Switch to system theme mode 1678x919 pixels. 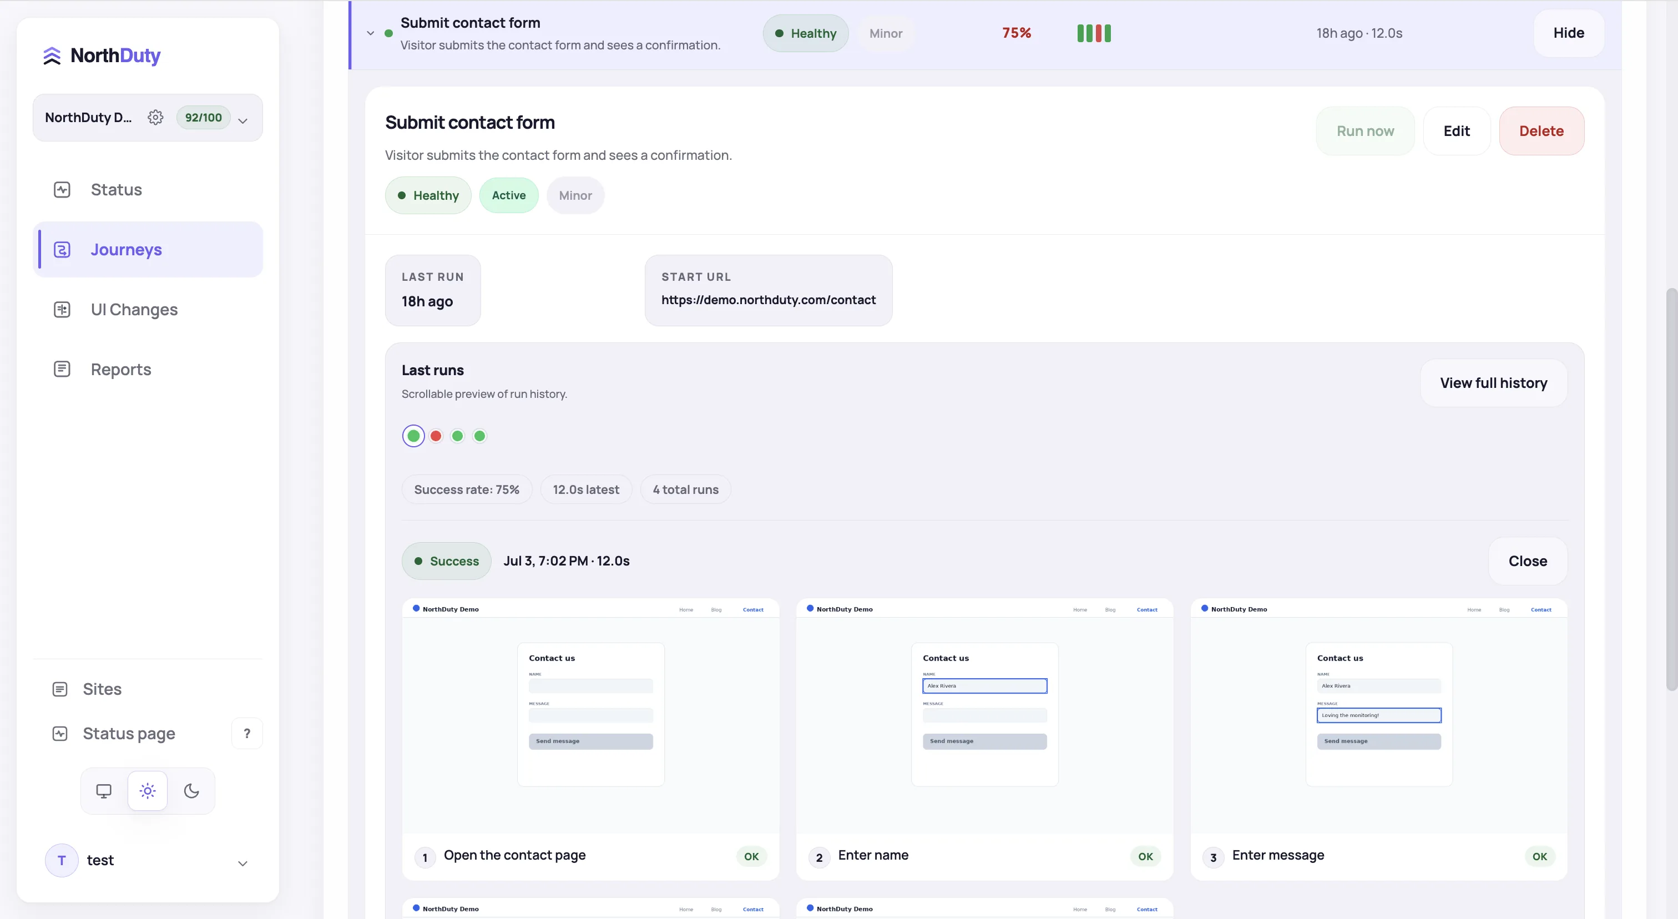click(104, 791)
